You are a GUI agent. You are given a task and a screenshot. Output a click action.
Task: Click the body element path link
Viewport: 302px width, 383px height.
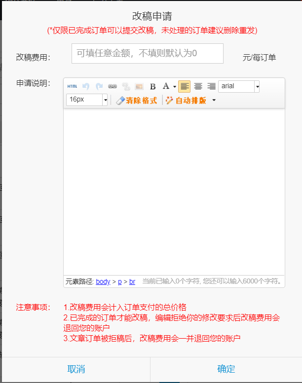coord(103,281)
